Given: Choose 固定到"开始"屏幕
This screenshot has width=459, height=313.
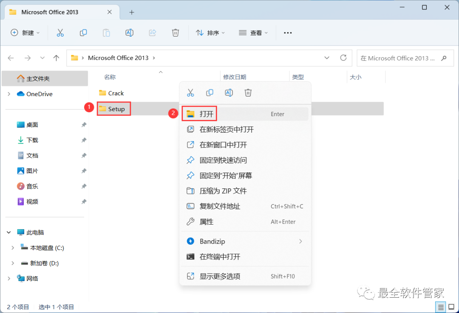Looking at the screenshot, I should [x=245, y=175].
